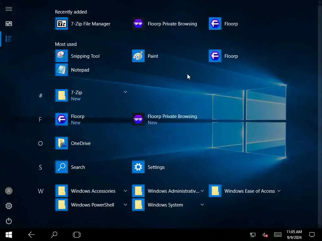Open the Power options menu

point(8,221)
